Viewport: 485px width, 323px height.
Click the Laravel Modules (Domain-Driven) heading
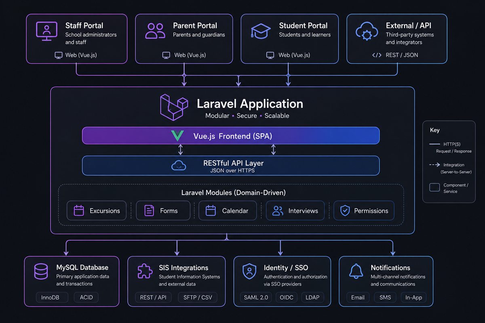pyautogui.click(x=234, y=193)
